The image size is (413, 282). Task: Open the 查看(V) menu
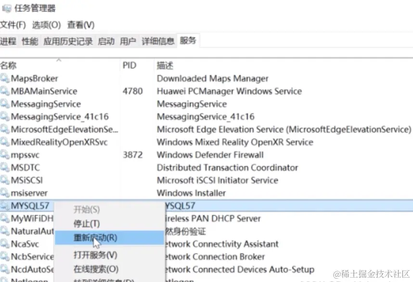click(80, 25)
